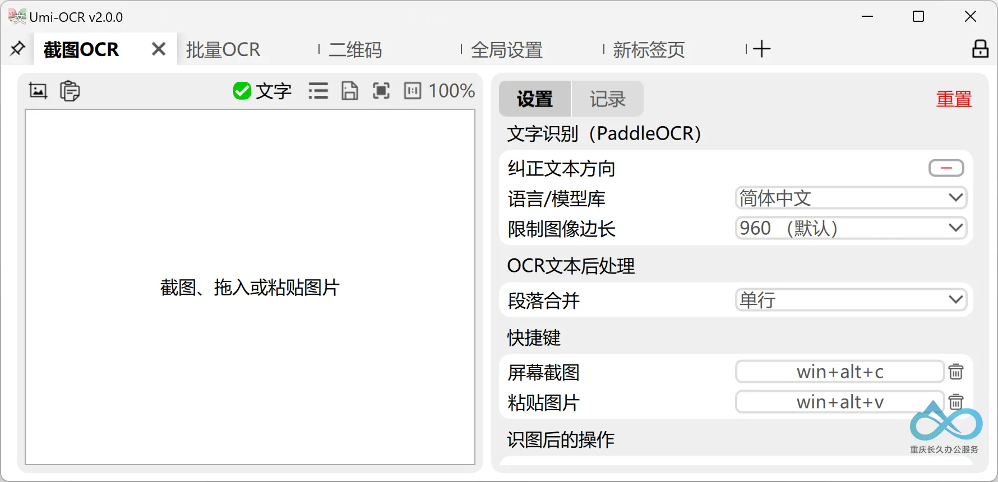This screenshot has height=482, width=998.
Task: Show the 设置 panel tab
Action: (535, 99)
